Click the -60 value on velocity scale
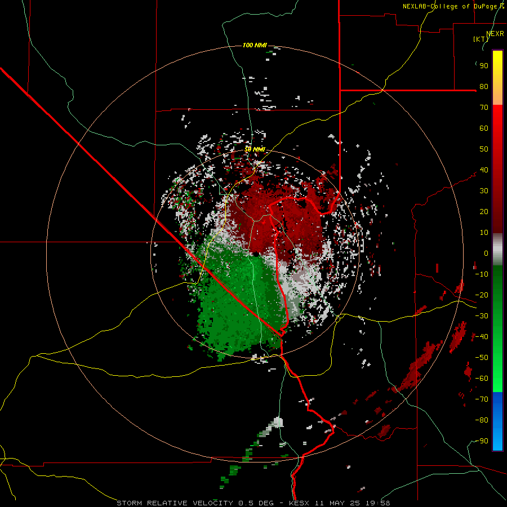Image resolution: width=507 pixels, height=507 pixels. pyautogui.click(x=482, y=379)
